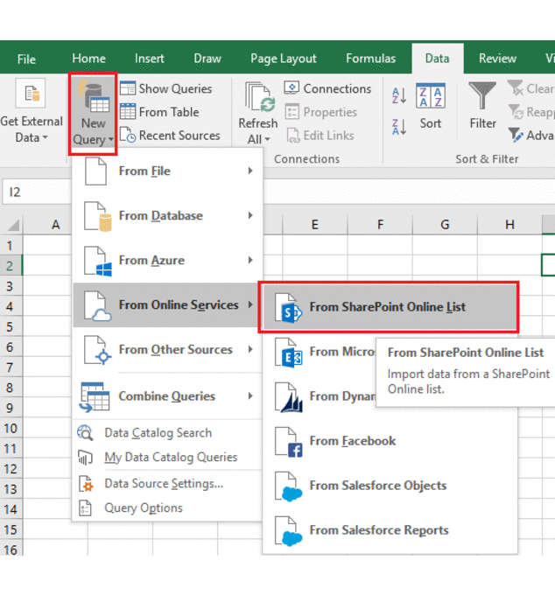
Task: Expand the From Azure submenu
Action: 167,261
